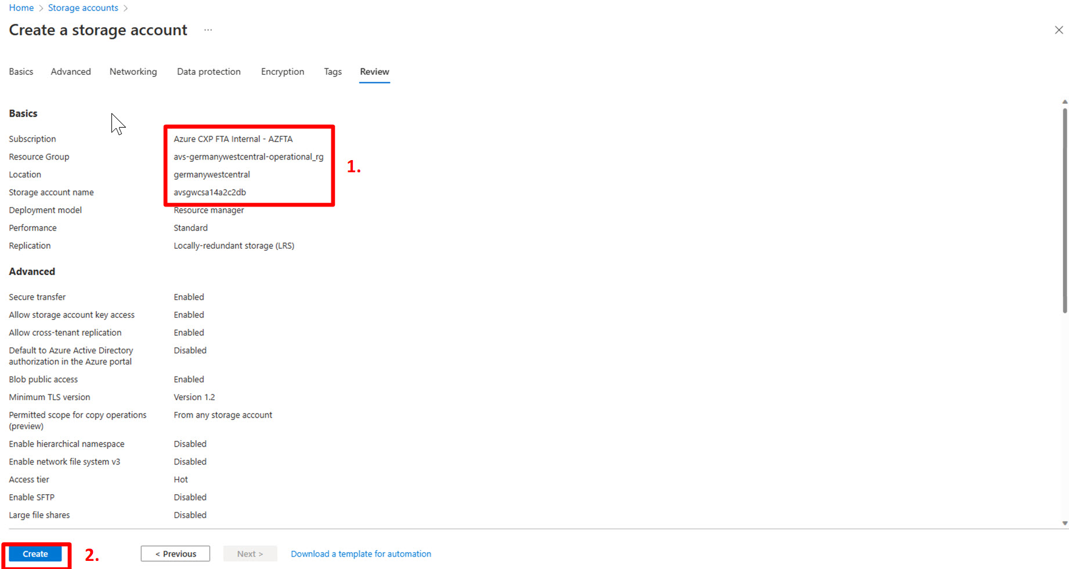Open Storage accounts from the breadcrumb

point(82,8)
